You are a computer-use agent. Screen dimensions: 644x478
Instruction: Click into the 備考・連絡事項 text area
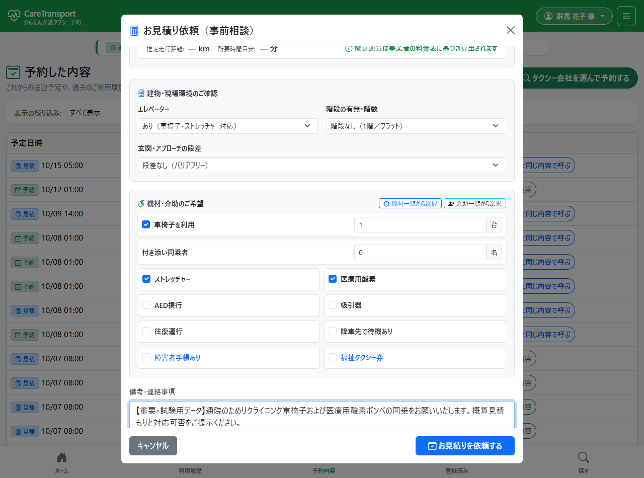click(322, 415)
